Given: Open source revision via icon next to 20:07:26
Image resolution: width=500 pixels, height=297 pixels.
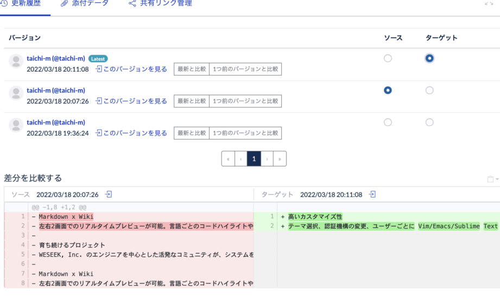Looking at the screenshot, I should pos(109,194).
